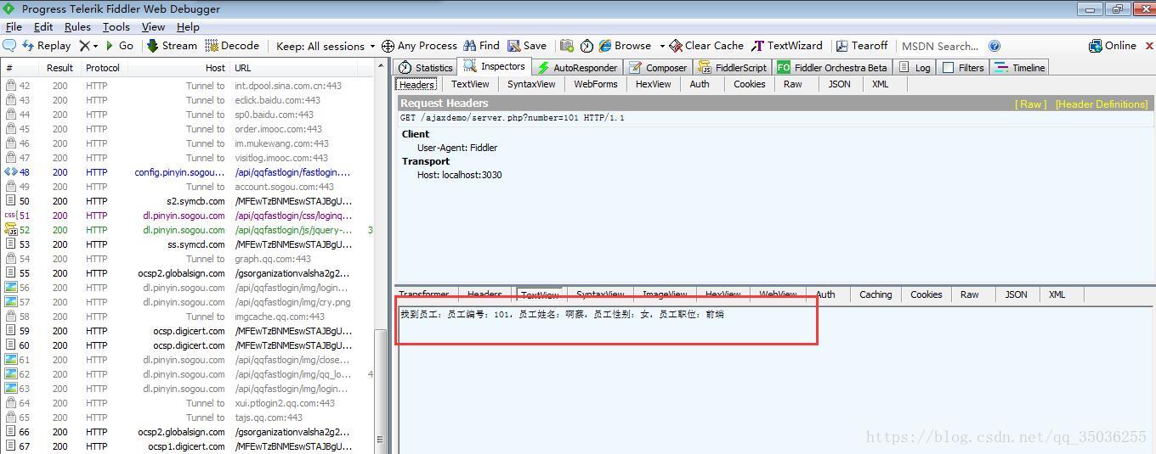Select request Headers inspector tab
This screenshot has width=1156, height=454.
(417, 84)
